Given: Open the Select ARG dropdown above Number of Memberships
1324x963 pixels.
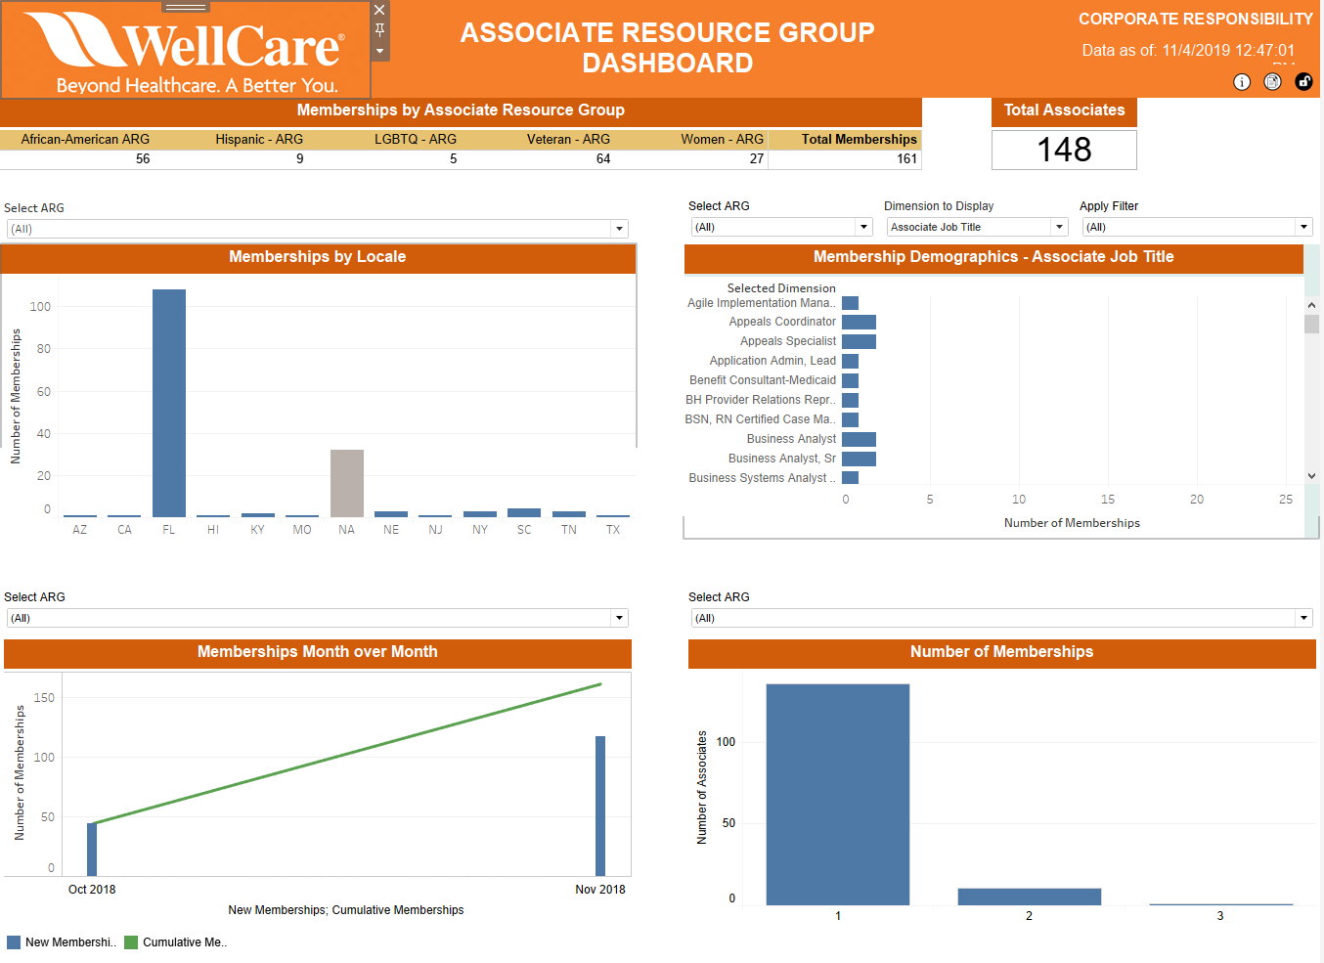Looking at the screenshot, I should [x=1303, y=618].
